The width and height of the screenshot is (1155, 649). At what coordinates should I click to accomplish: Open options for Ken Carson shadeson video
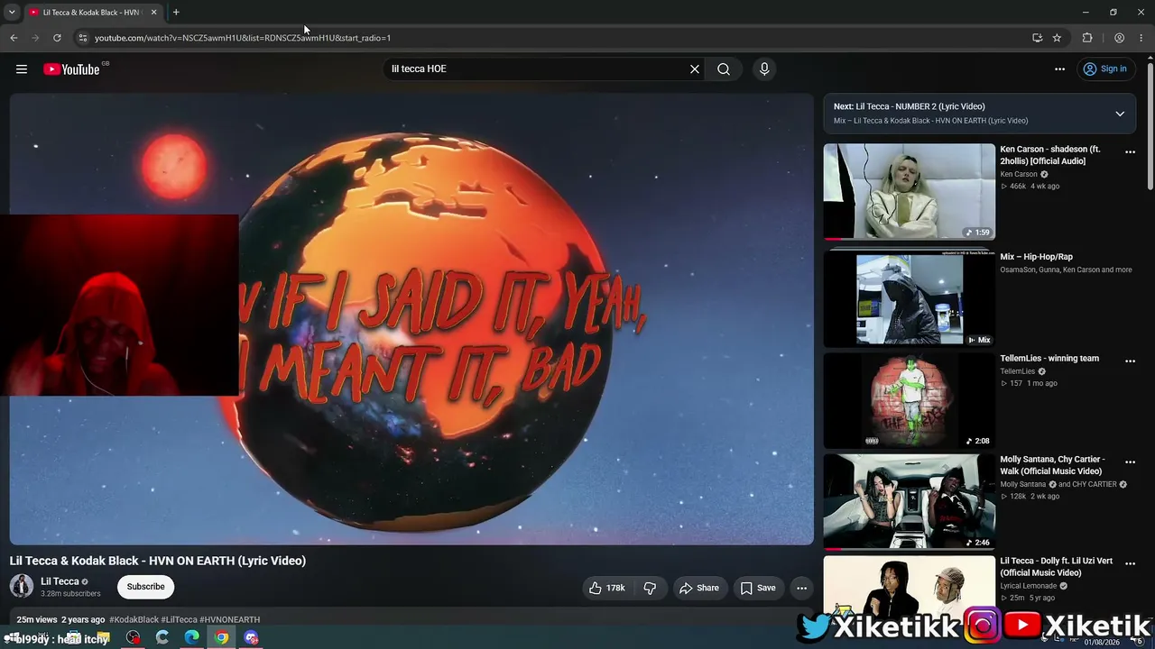tap(1130, 152)
